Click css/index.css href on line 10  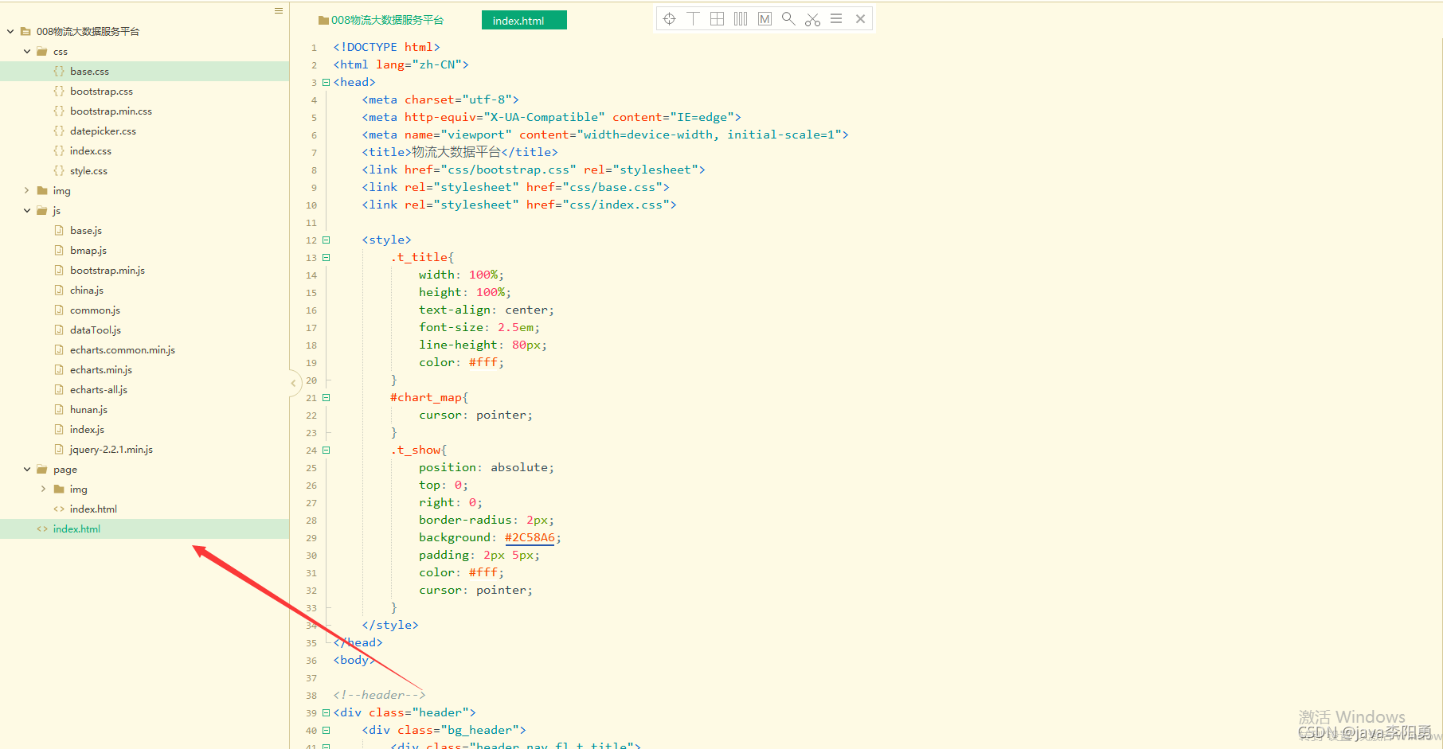coord(616,205)
